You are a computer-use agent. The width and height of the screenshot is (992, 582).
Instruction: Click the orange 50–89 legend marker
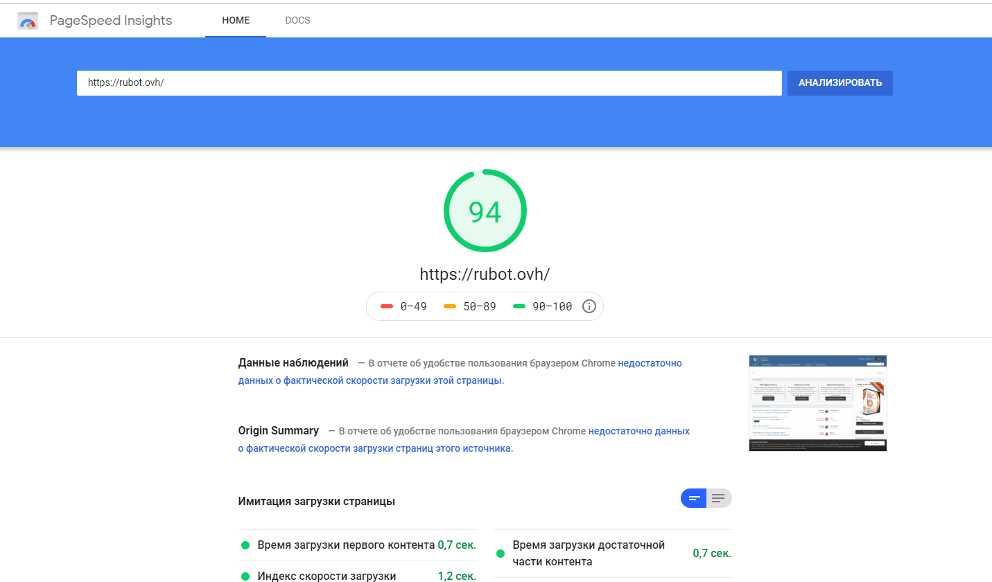pos(449,306)
